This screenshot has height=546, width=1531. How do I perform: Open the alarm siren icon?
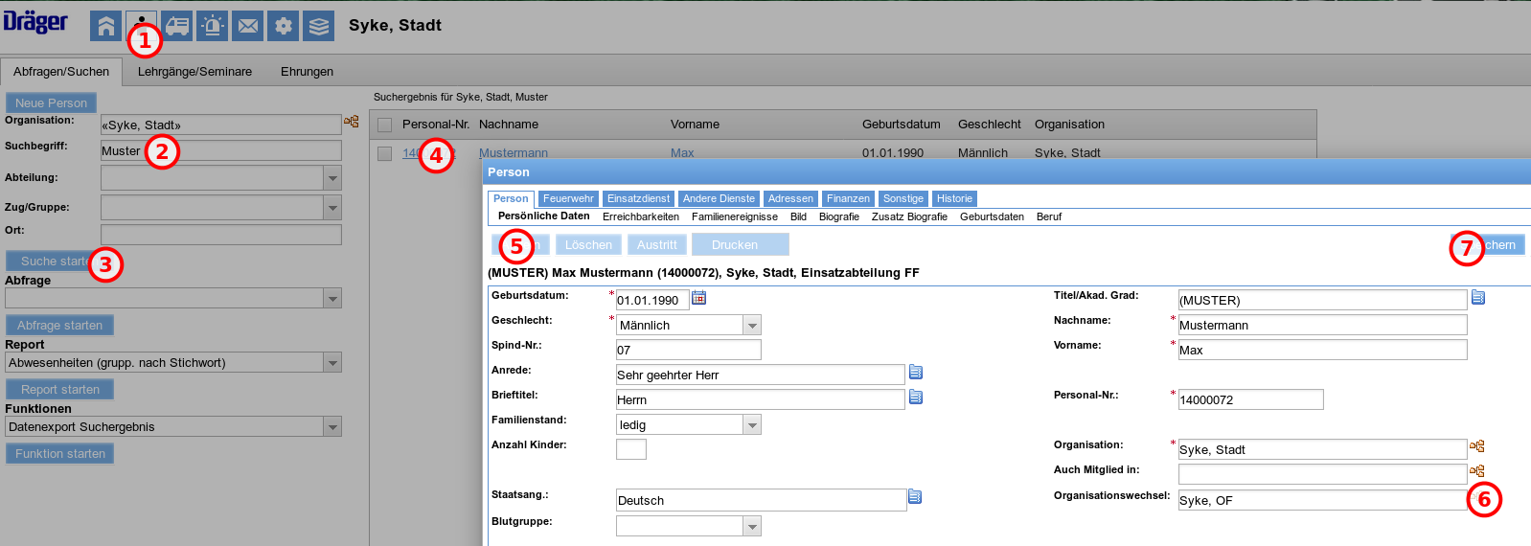tap(213, 26)
